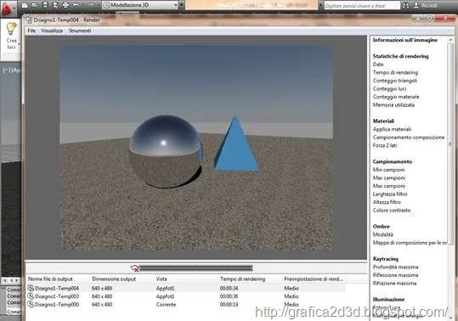458x321 pixels.
Task: Click the binoculars search icon
Action: pyautogui.click(x=405, y=5)
